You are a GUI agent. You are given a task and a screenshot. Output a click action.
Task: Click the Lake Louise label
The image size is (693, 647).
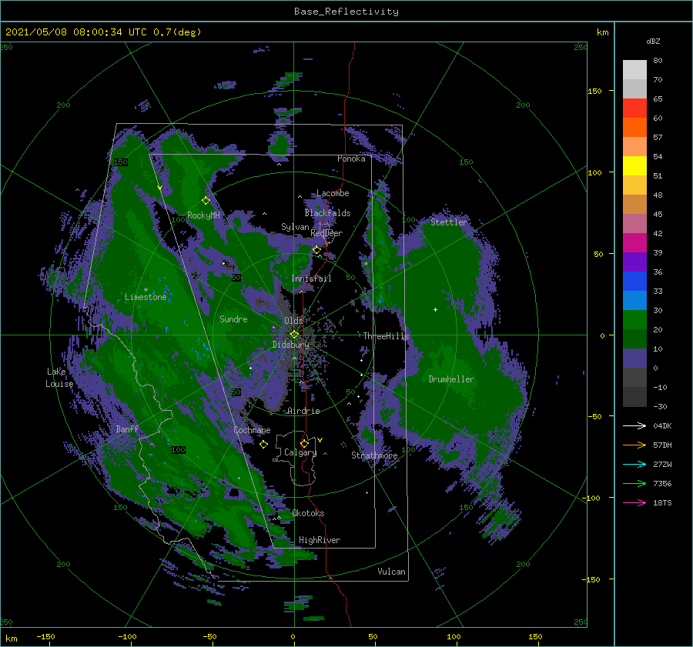(59, 378)
